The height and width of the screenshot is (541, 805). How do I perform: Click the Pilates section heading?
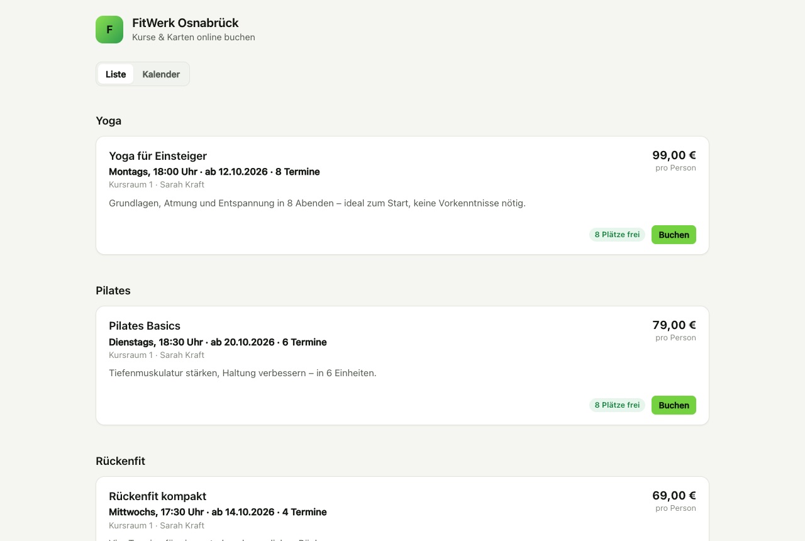coord(113,291)
